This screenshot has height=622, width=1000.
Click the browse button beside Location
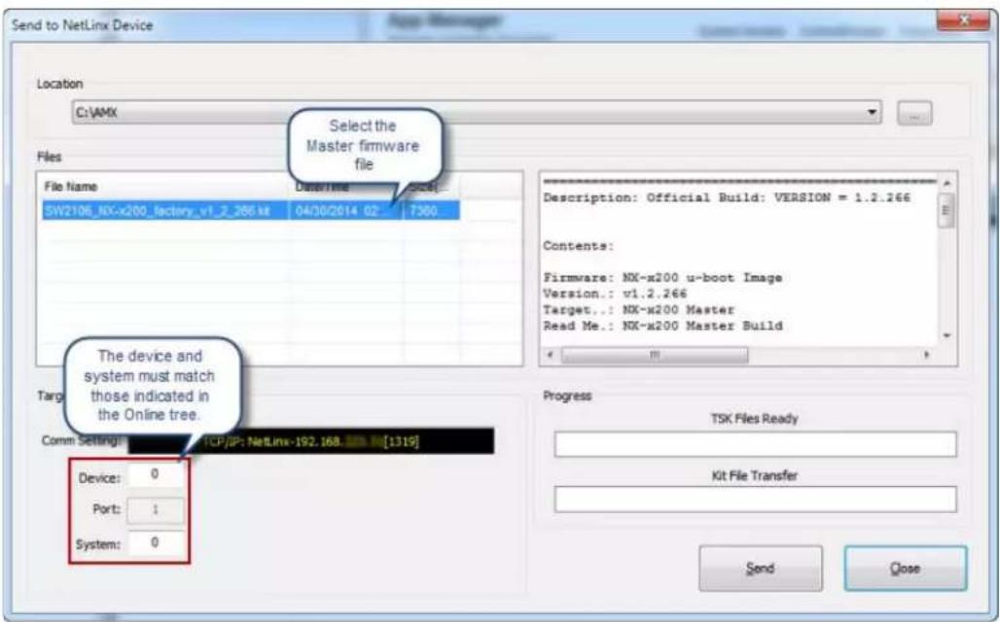(913, 114)
